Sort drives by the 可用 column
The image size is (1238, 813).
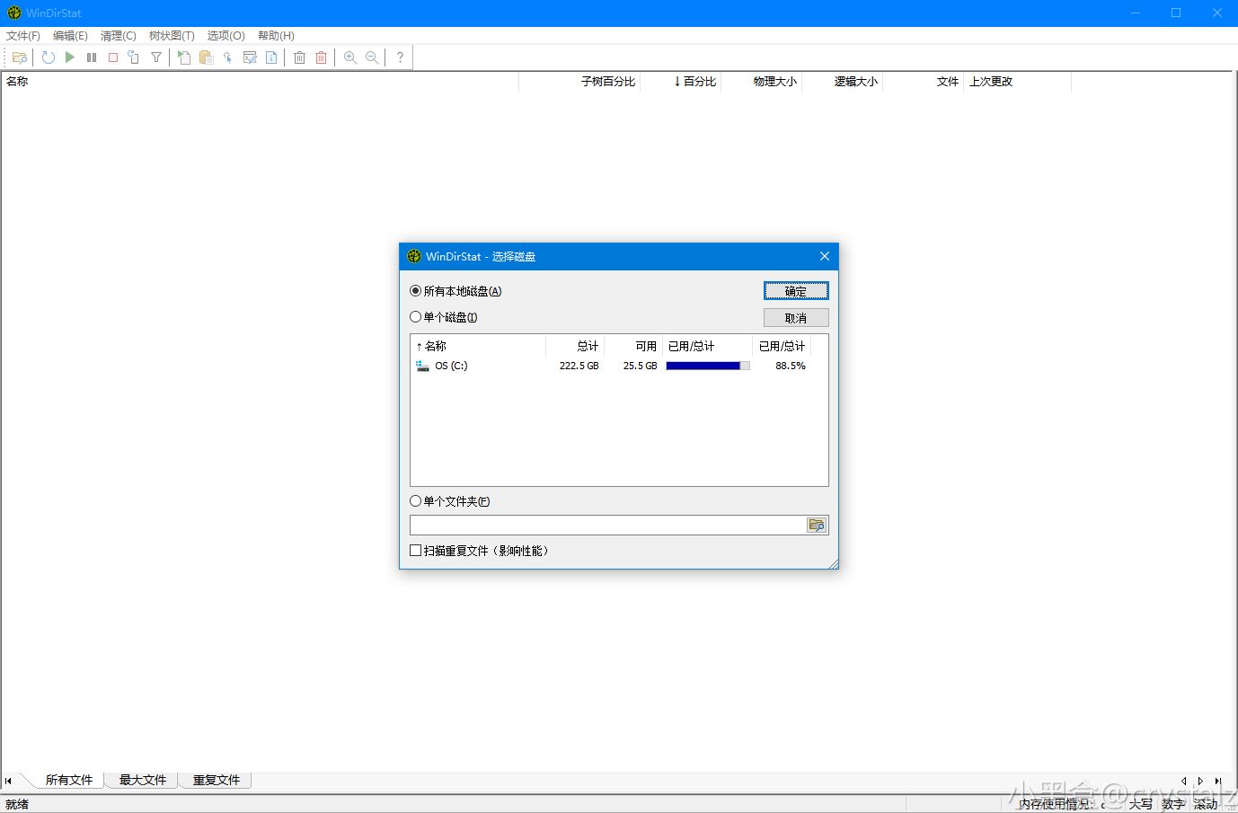coord(633,346)
